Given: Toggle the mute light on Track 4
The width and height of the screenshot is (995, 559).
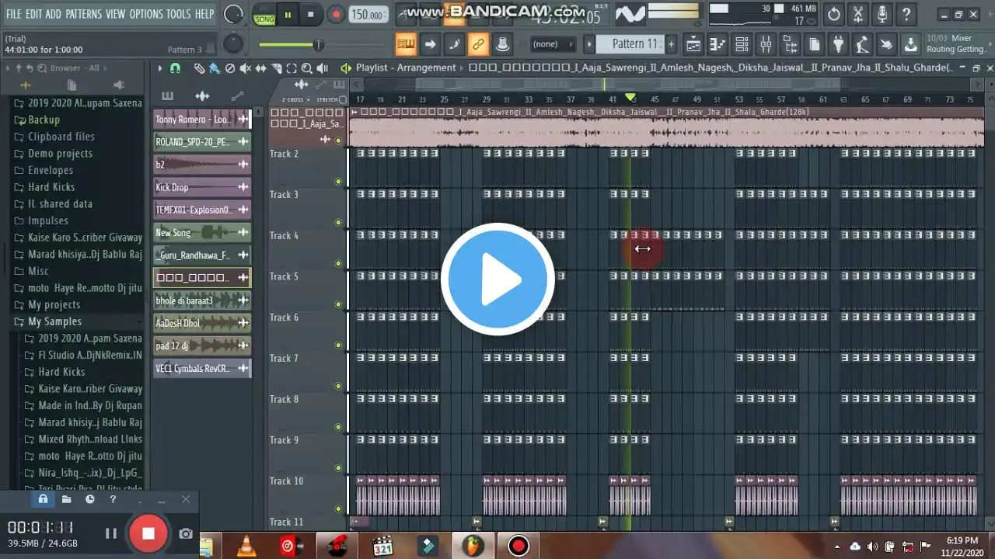Looking at the screenshot, I should 338,263.
